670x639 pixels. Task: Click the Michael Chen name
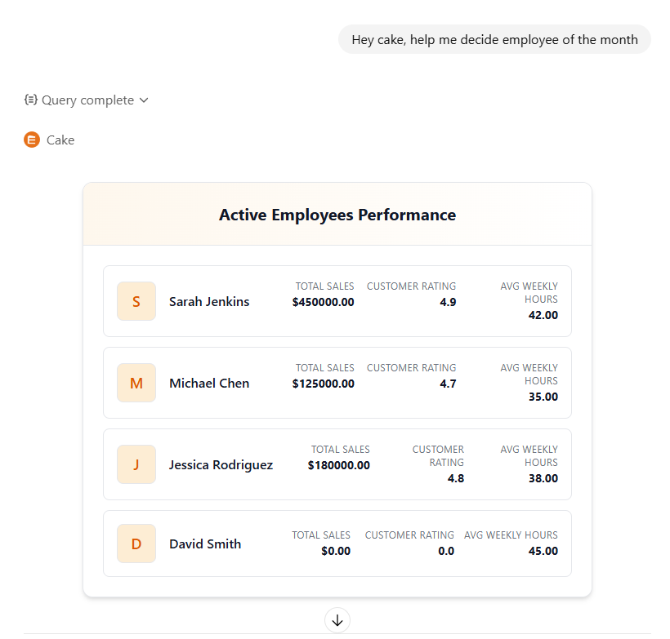209,383
